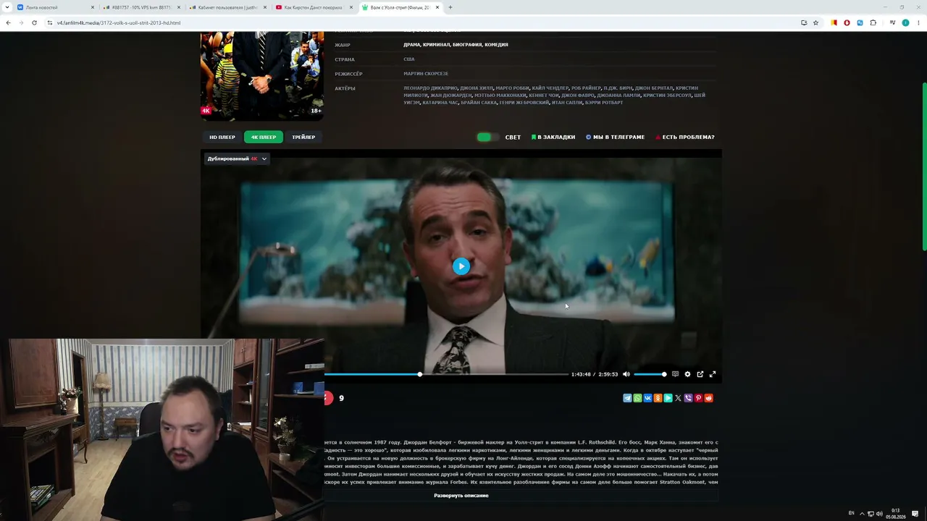Share the film via WhatsApp icon
Screen dimensions: 927x521
pyautogui.click(x=637, y=398)
